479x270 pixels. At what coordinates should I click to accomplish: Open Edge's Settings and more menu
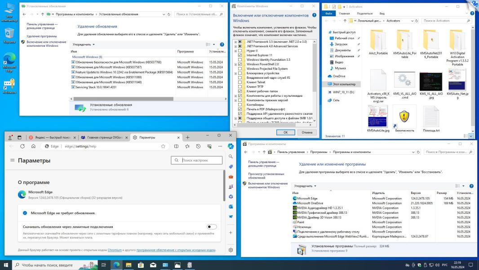[x=220, y=146]
